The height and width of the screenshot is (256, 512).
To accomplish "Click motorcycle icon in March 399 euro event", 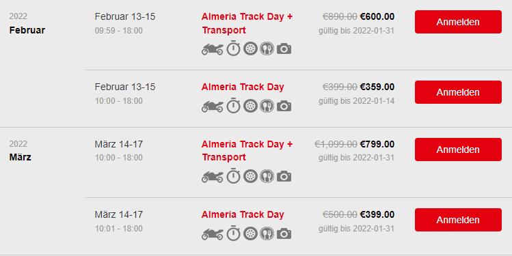I will coord(212,234).
